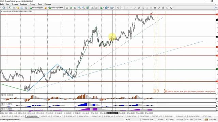Image resolution: width=218 pixels, height=122 pixels.
Task: Open chart periods clock icon
Action: 106,8
